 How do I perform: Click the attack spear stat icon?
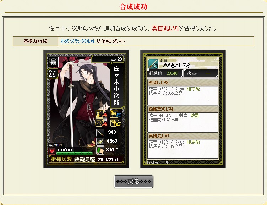click(100, 132)
